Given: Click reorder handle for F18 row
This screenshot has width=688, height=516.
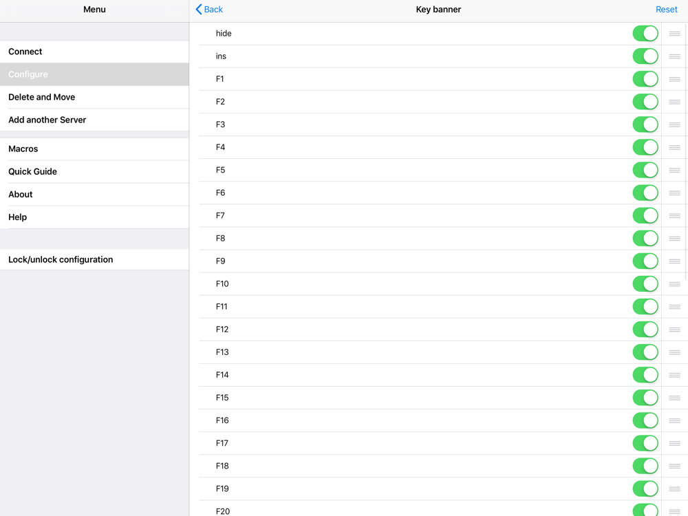Looking at the screenshot, I should (x=674, y=466).
